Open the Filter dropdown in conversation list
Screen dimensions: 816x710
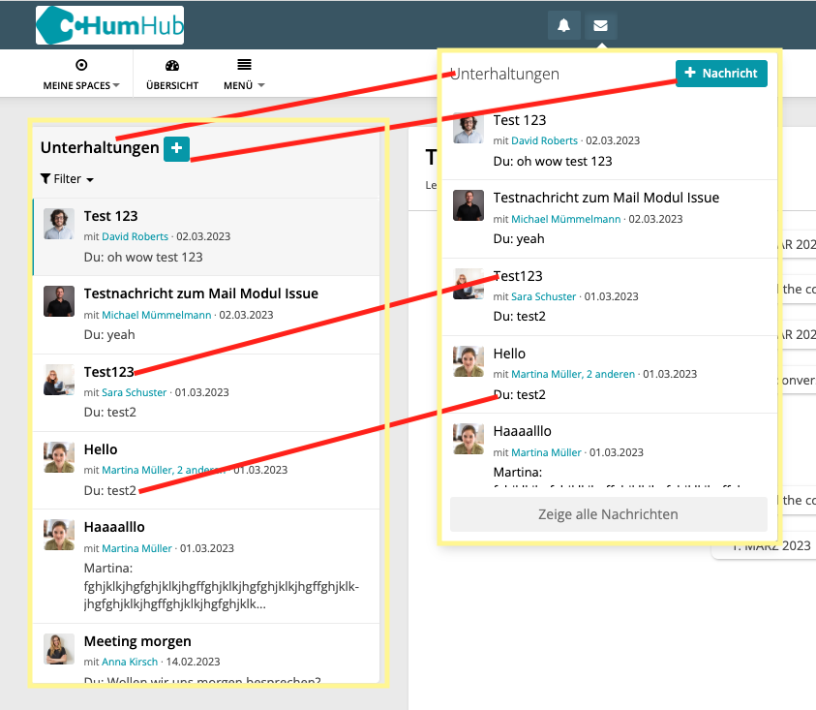click(67, 179)
